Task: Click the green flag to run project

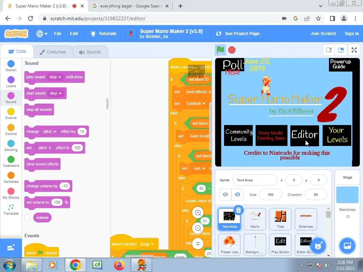Action: click(x=220, y=50)
